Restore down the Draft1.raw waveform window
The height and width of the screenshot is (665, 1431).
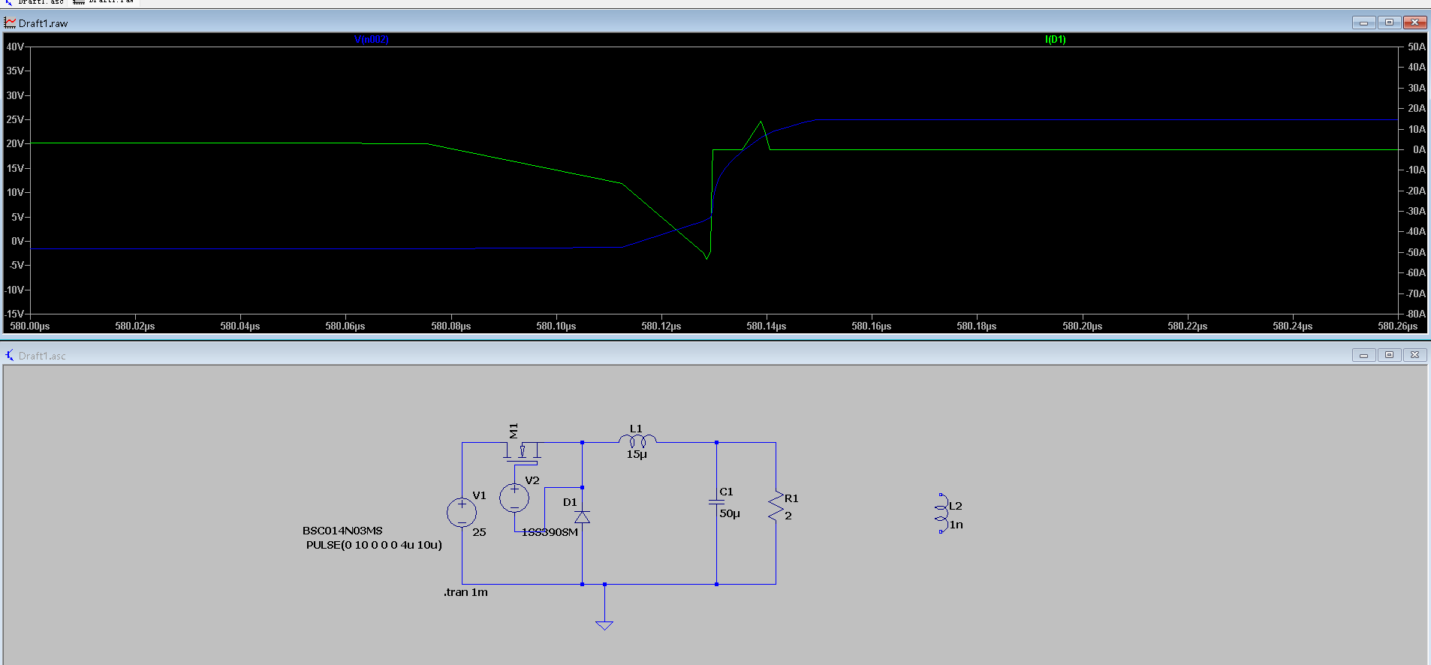tap(1389, 23)
